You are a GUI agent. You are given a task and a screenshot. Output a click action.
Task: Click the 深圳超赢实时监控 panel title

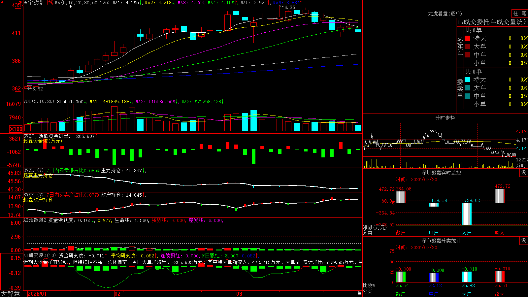(441, 173)
